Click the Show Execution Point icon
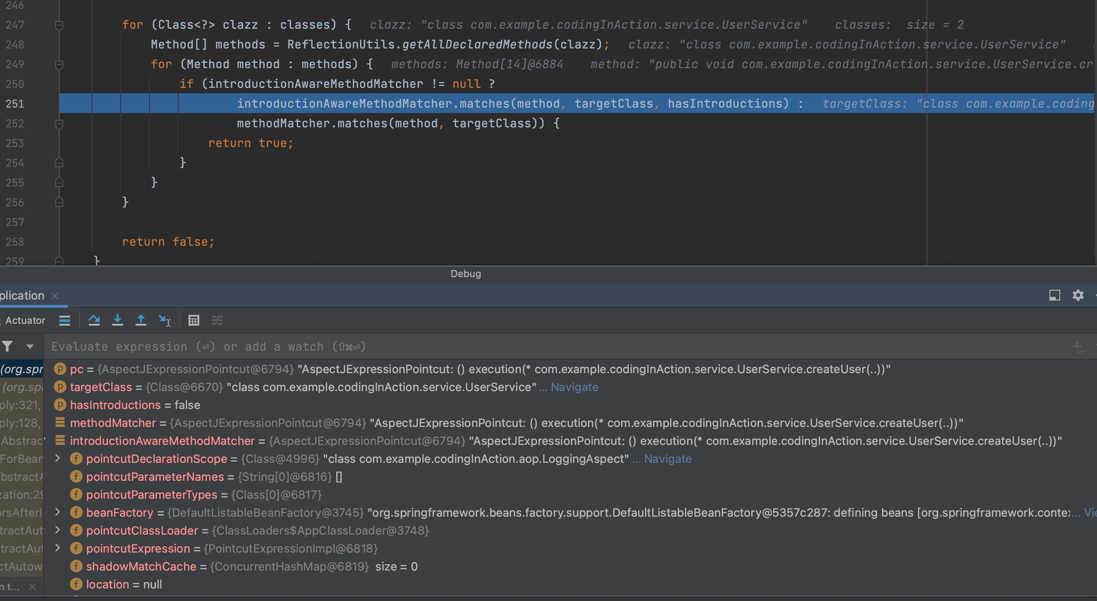 pyautogui.click(x=65, y=320)
